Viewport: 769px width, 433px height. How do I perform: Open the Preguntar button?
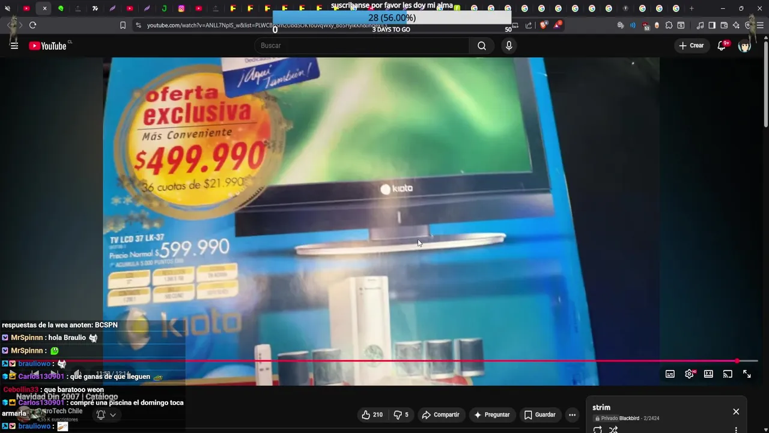(x=492, y=414)
